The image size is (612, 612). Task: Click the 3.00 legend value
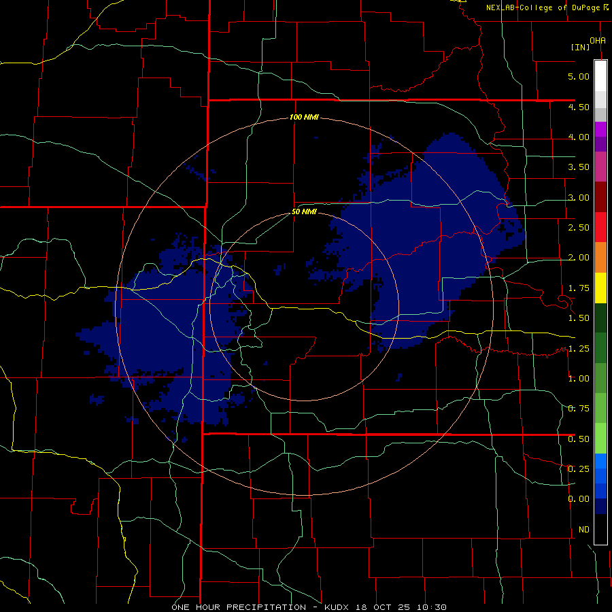pos(579,197)
